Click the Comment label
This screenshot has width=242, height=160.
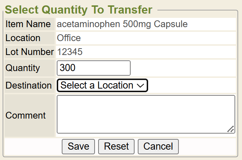click(26, 115)
